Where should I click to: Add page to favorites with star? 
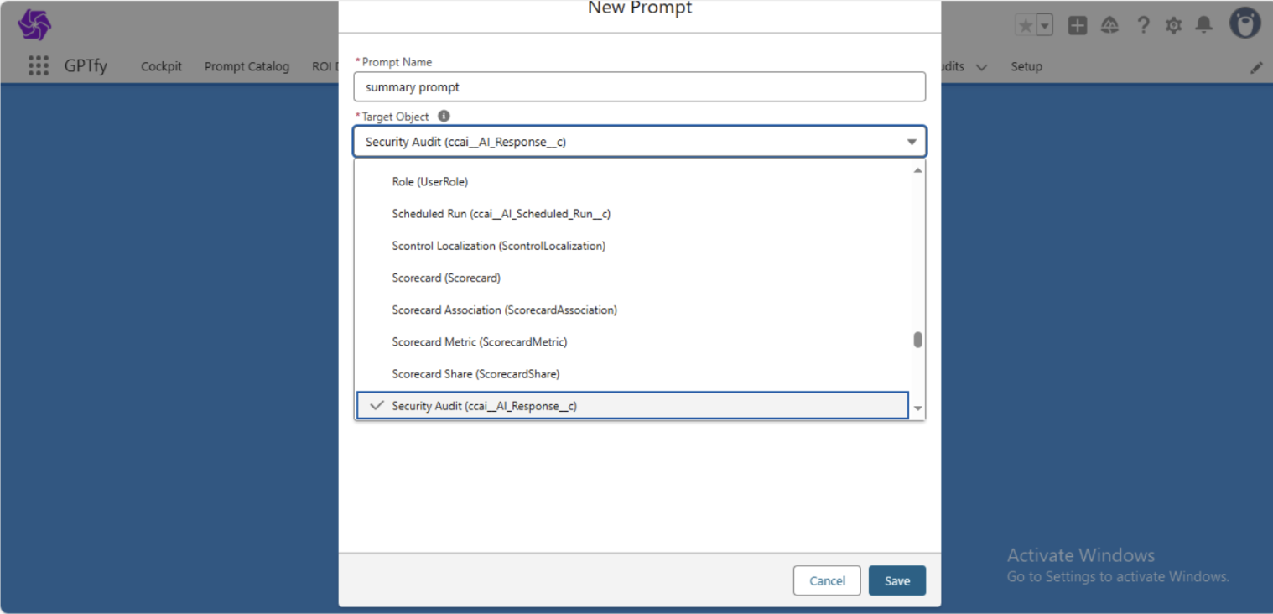[x=1025, y=25]
